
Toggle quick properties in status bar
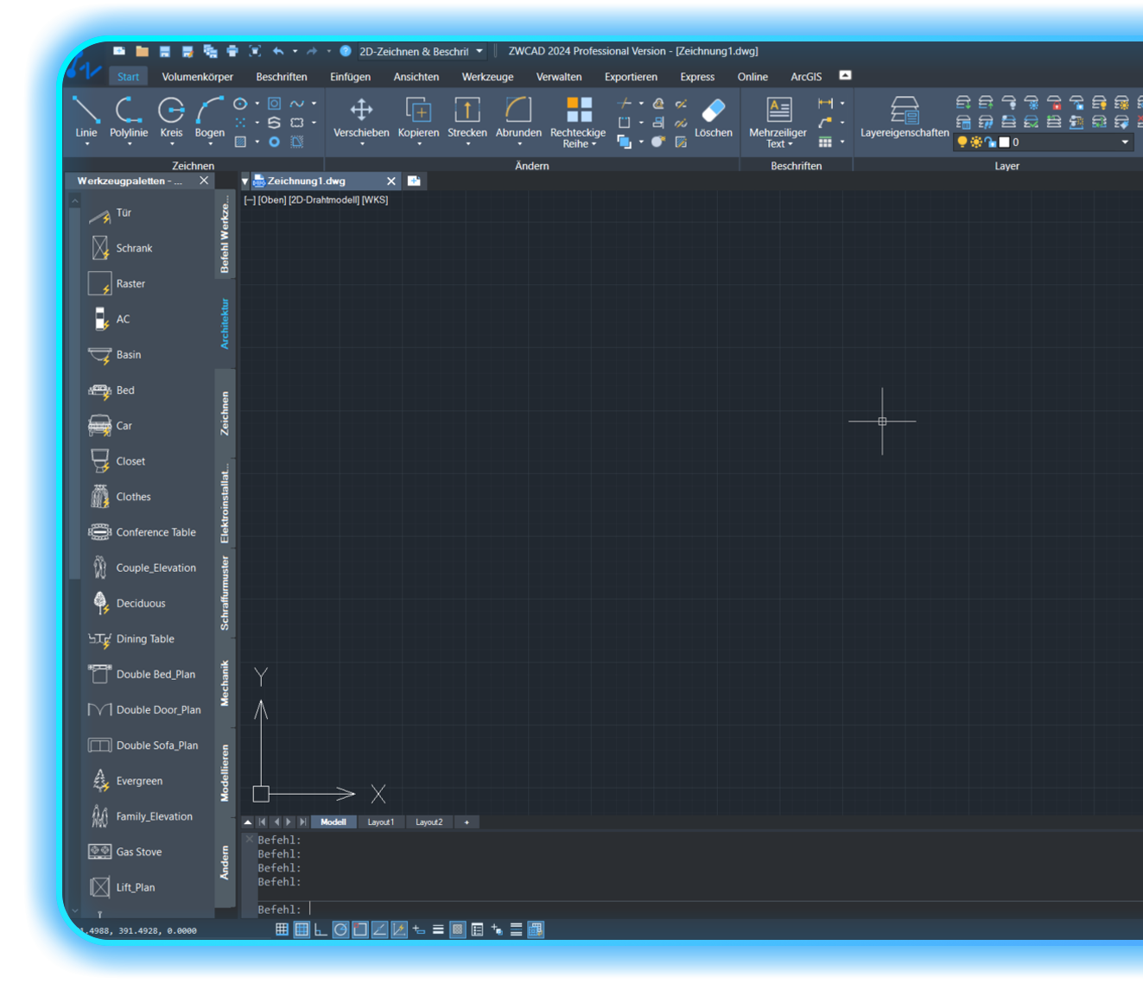(477, 929)
